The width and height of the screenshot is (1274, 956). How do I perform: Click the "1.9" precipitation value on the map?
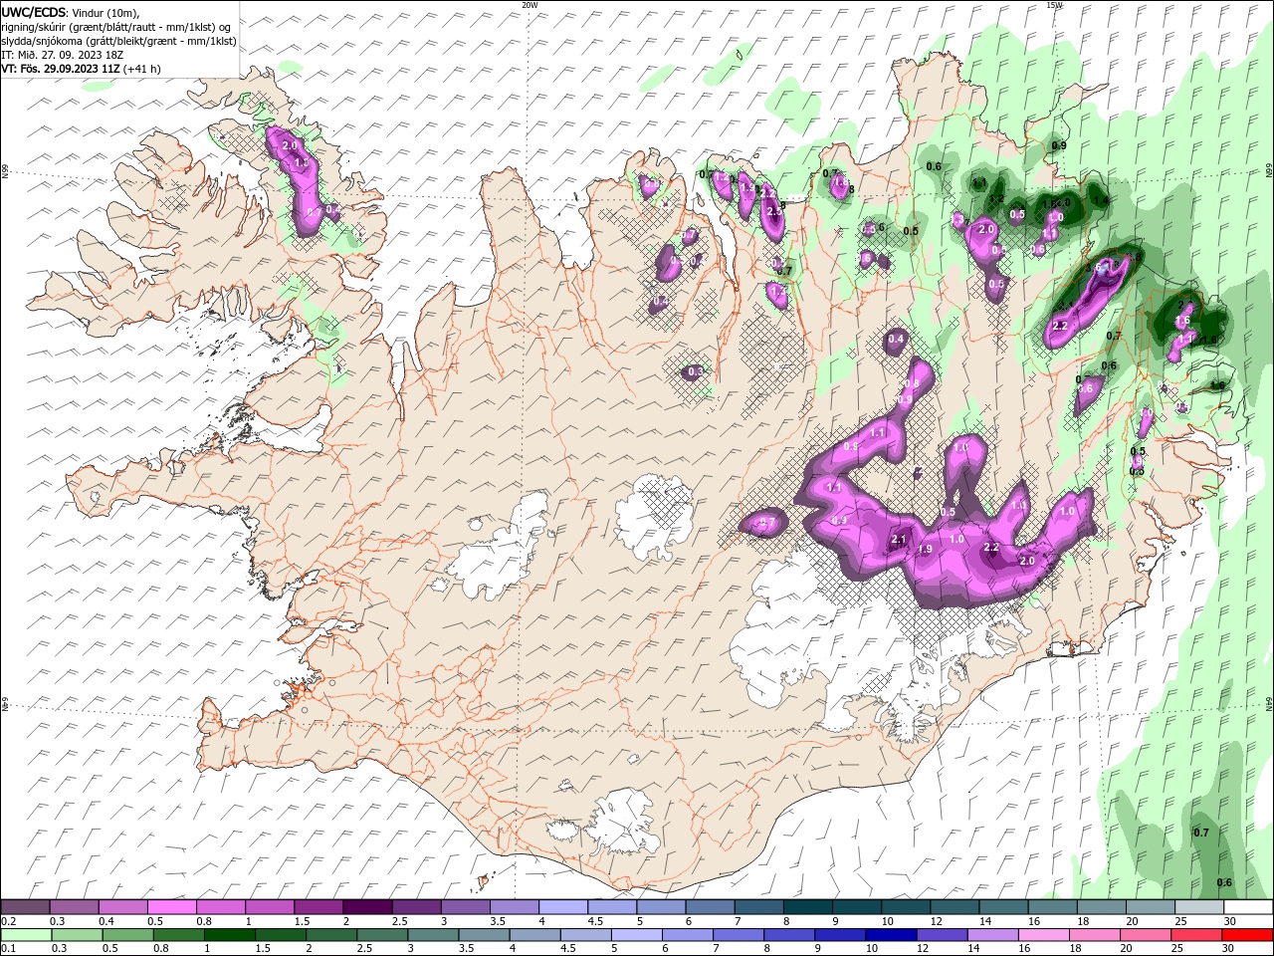tap(924, 550)
